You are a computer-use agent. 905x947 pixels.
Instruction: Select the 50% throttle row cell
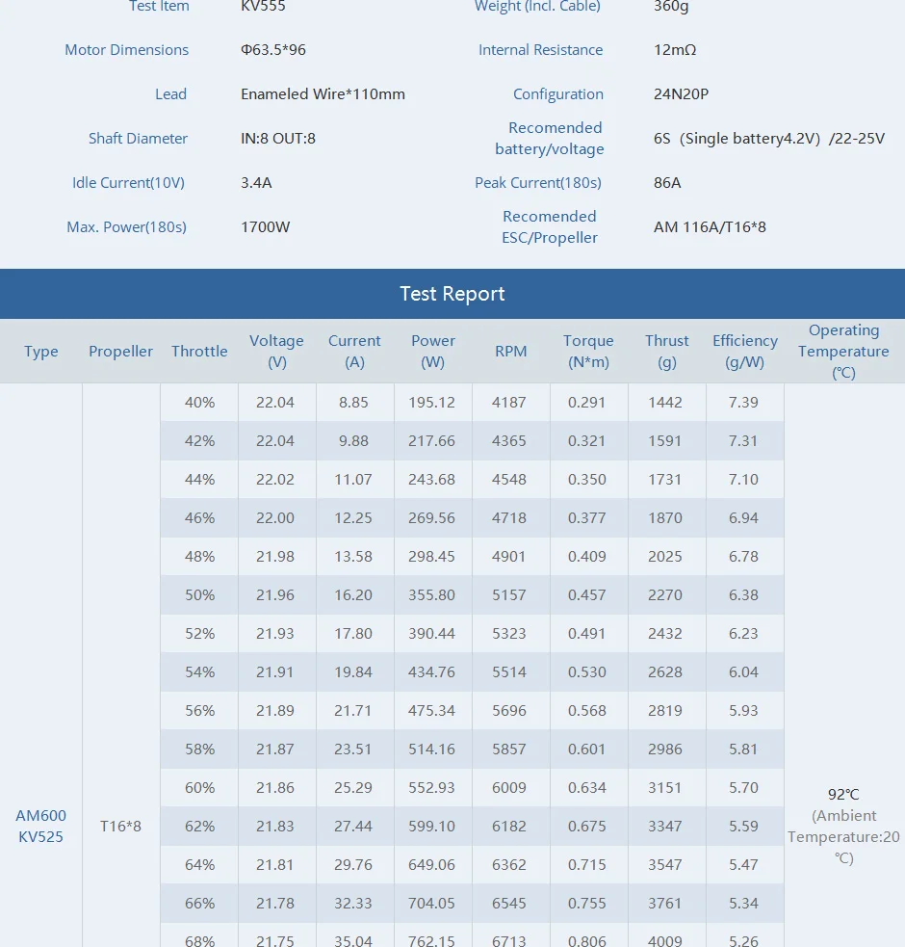[x=200, y=595]
